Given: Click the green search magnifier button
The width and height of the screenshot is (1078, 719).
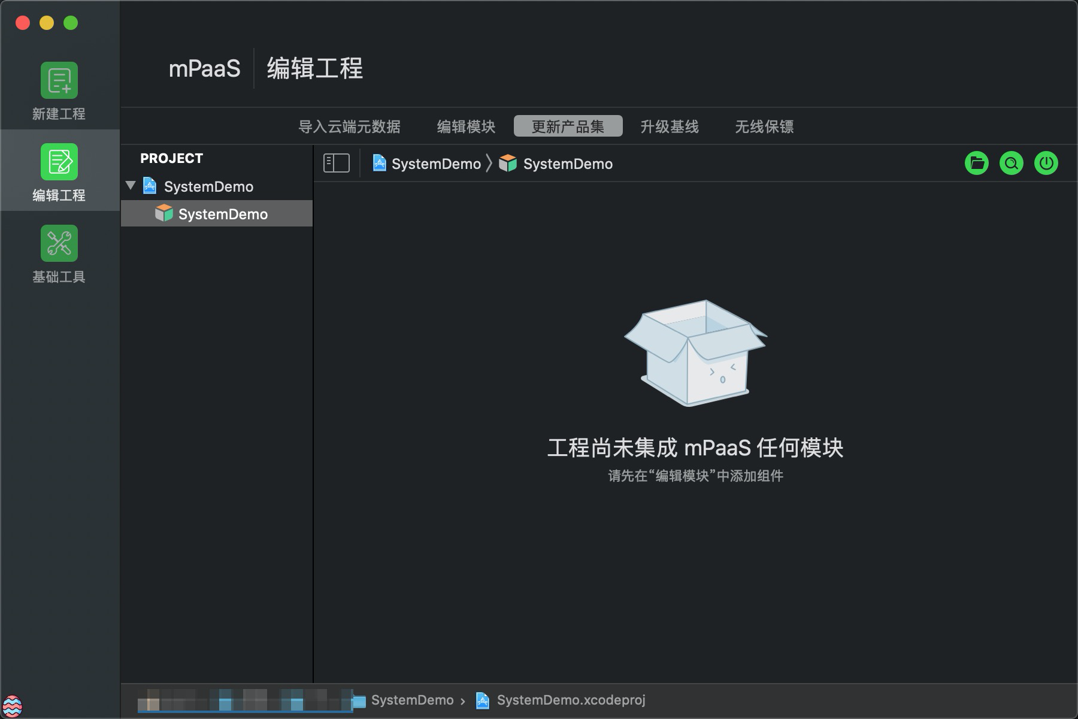Looking at the screenshot, I should coord(1012,163).
